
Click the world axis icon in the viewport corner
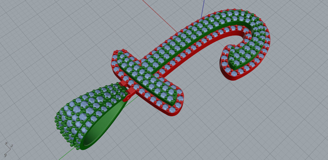(8, 149)
